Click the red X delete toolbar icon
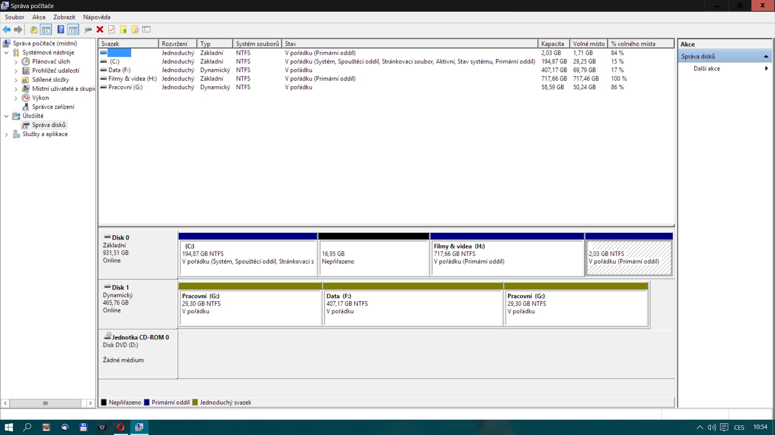 click(x=100, y=29)
